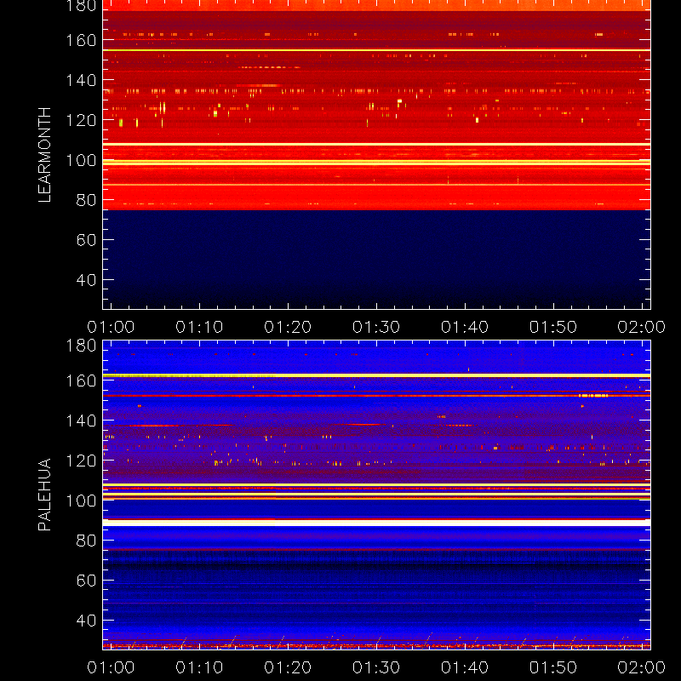Screen dimensions: 681x681
Task: Pick the 100 frequency label on PALEHUA plot
Action: pos(81,501)
